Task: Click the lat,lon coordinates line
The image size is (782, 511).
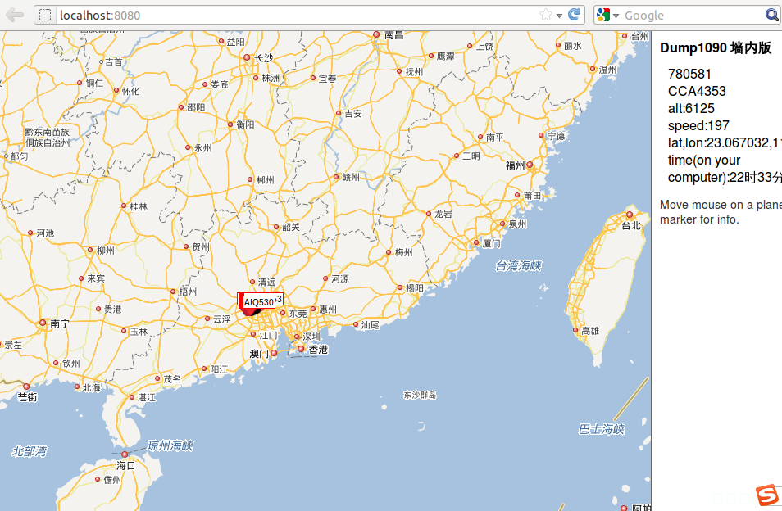Action: pyautogui.click(x=725, y=143)
